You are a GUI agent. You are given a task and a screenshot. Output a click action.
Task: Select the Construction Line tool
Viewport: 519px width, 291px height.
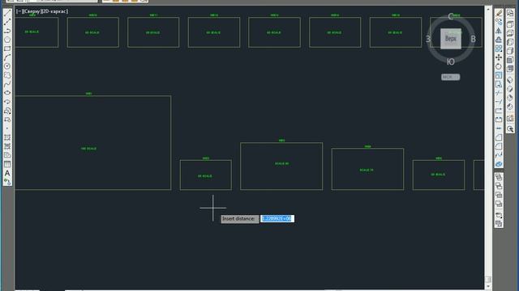[7, 22]
